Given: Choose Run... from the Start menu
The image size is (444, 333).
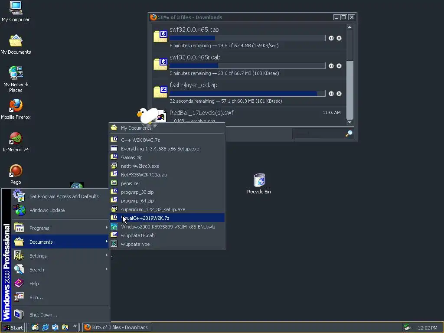Looking at the screenshot, I should click(60, 297).
